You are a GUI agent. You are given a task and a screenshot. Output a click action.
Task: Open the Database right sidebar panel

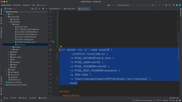(x=181, y=12)
